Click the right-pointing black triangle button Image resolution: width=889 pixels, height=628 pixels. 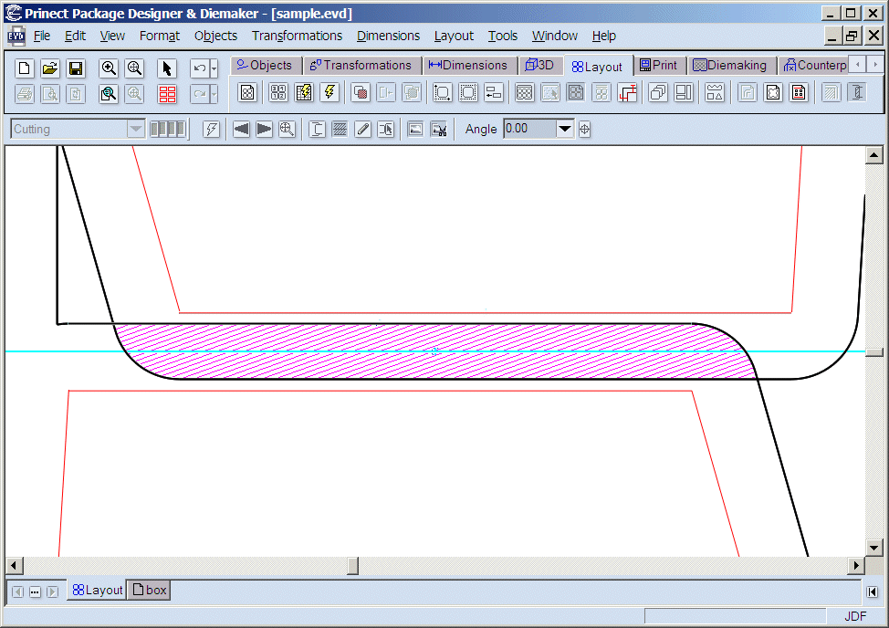(x=264, y=130)
